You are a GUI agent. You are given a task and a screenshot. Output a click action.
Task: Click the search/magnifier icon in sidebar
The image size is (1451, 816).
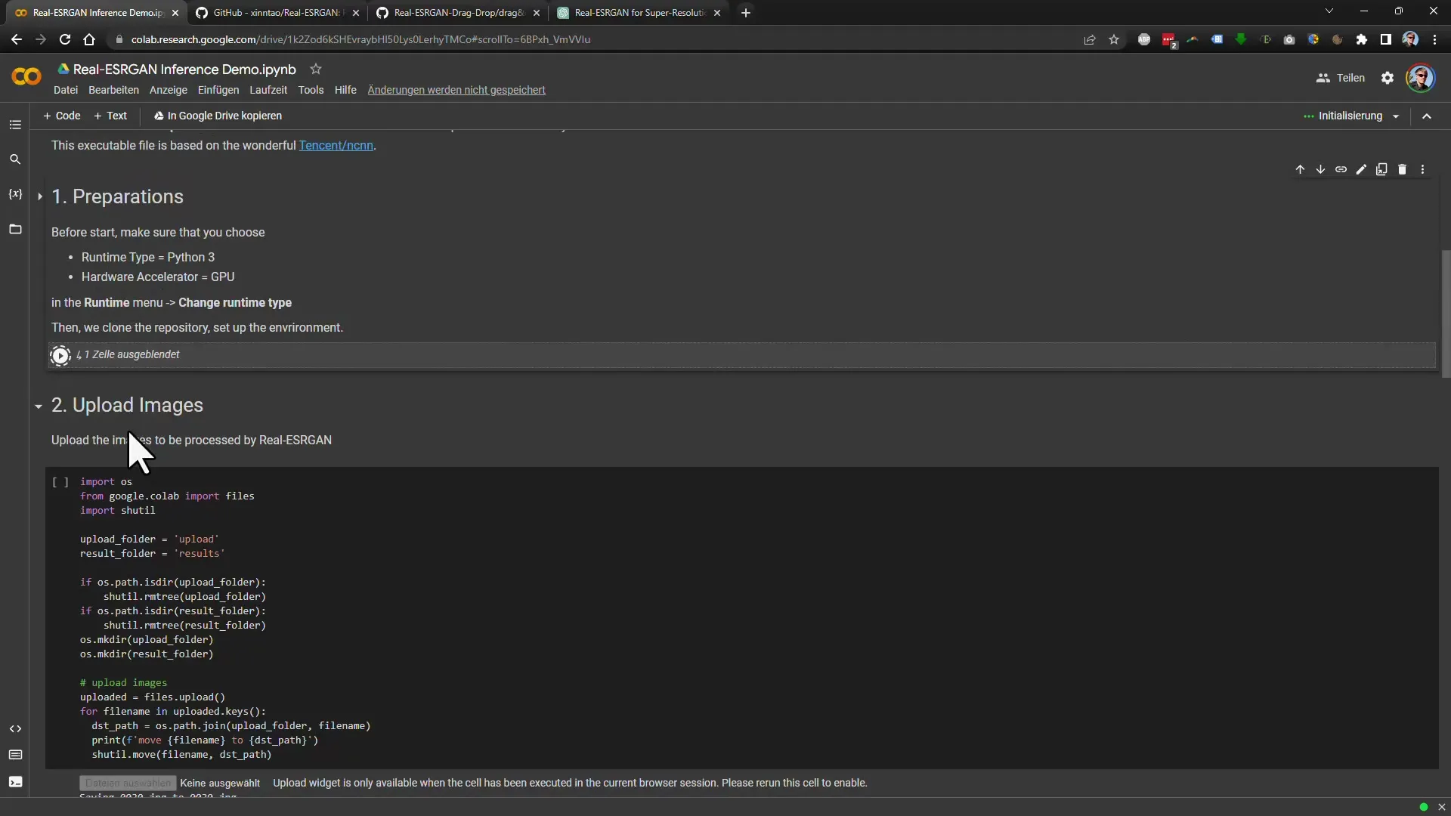coord(15,159)
